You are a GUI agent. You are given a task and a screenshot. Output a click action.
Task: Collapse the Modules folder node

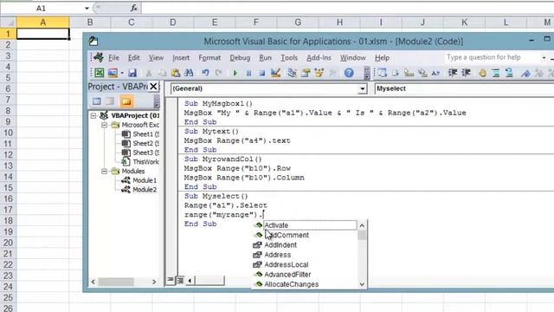pos(104,172)
